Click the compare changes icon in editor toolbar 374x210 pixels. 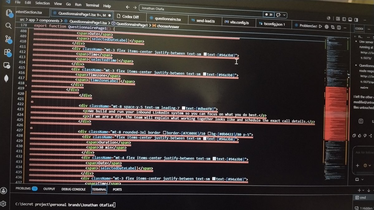333,27
